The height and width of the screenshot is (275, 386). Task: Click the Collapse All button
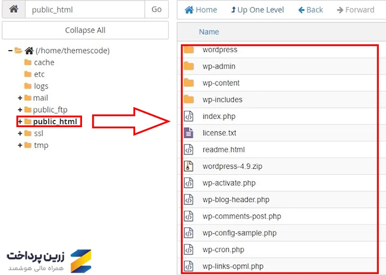[85, 30]
